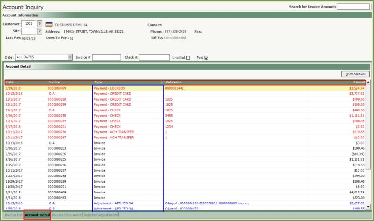374x221 pixels.
Task: Click the more... link in OAappl row
Action: pyautogui.click(x=244, y=203)
